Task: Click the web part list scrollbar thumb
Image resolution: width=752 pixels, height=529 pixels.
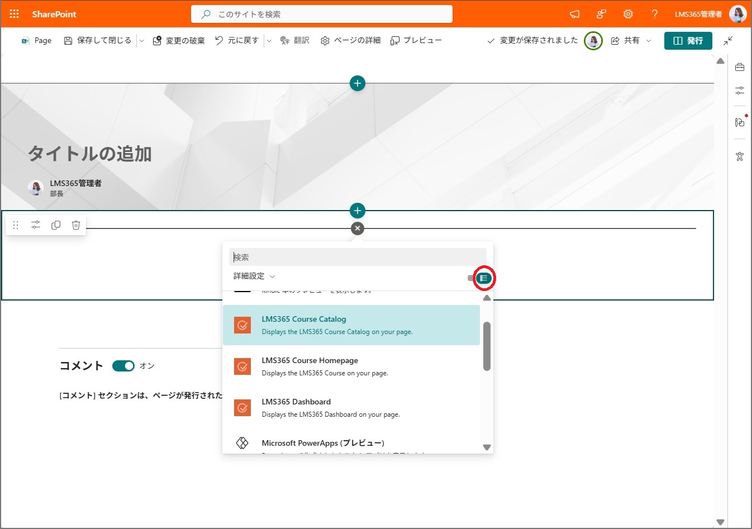Action: (x=487, y=346)
